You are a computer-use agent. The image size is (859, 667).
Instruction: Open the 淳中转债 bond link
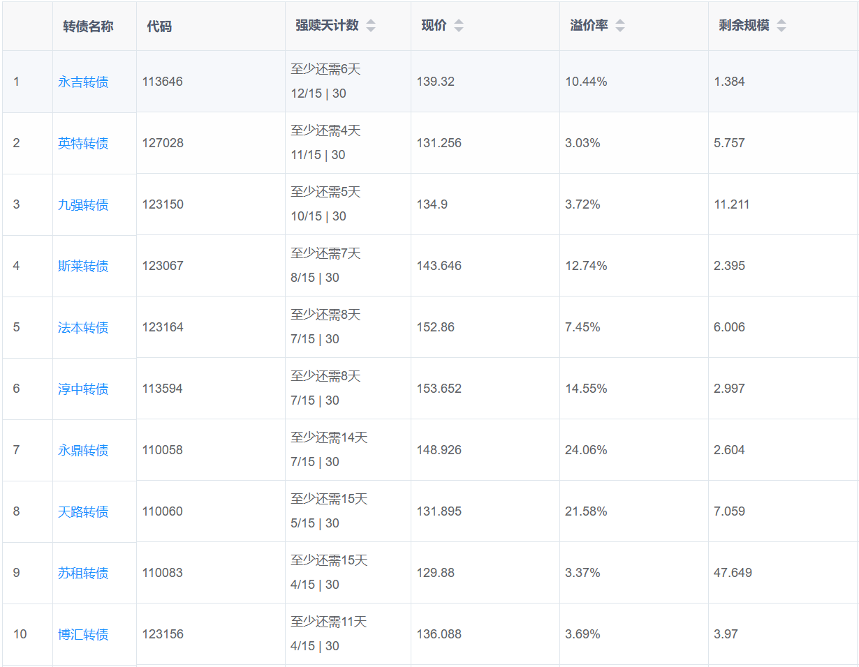[x=83, y=389]
